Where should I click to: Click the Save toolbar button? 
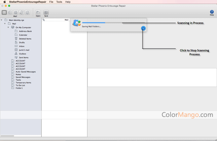[x=46, y=13]
